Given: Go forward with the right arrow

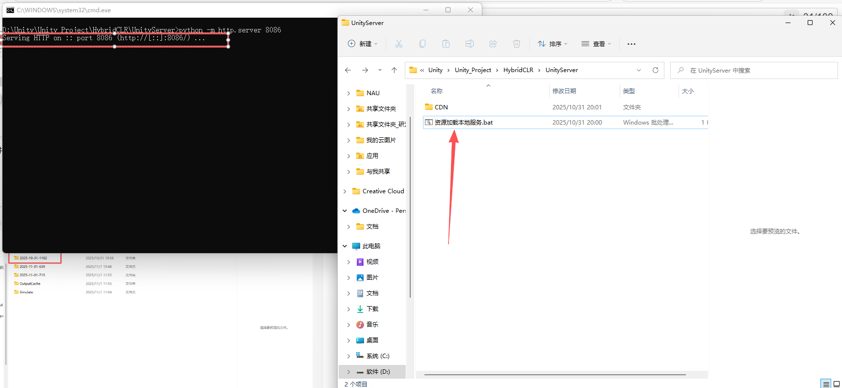Looking at the screenshot, I should click(x=365, y=70).
